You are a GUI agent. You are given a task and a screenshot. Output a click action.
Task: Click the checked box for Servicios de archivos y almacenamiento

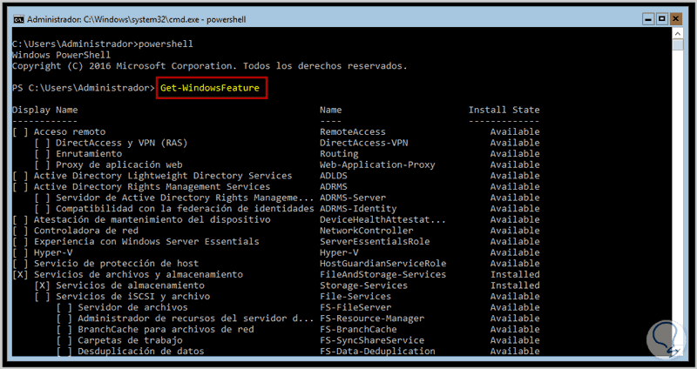[x=20, y=274]
